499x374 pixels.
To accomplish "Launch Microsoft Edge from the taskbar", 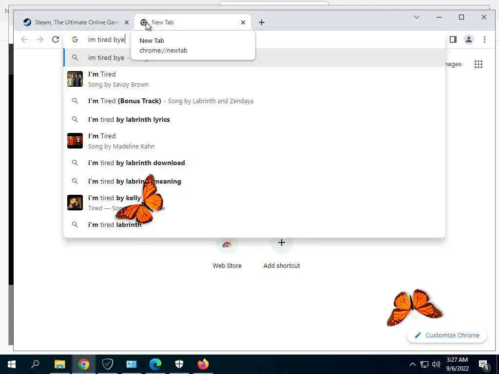I will tap(155, 364).
